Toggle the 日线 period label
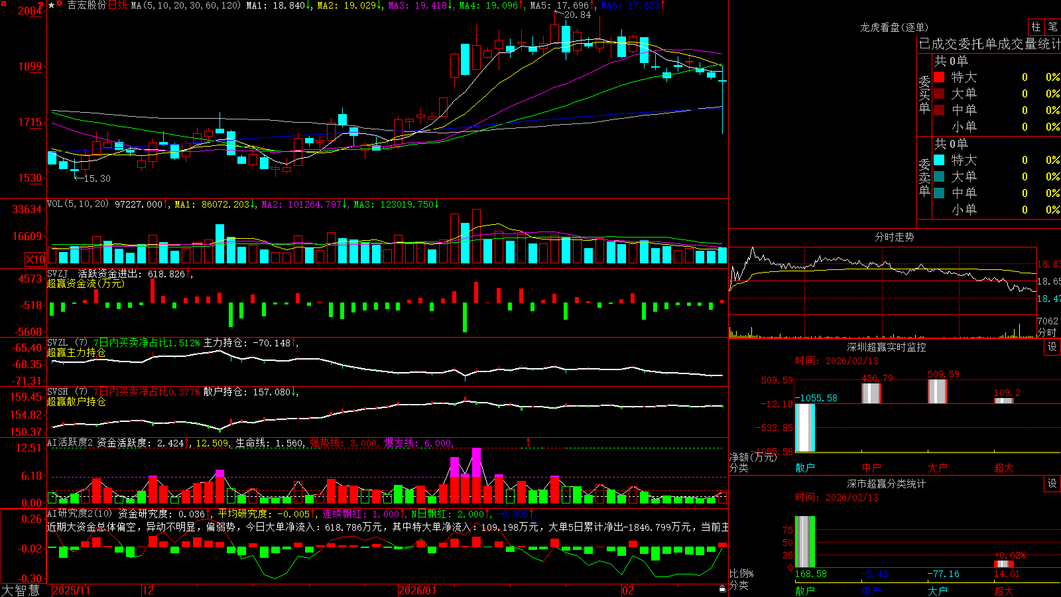 [117, 5]
